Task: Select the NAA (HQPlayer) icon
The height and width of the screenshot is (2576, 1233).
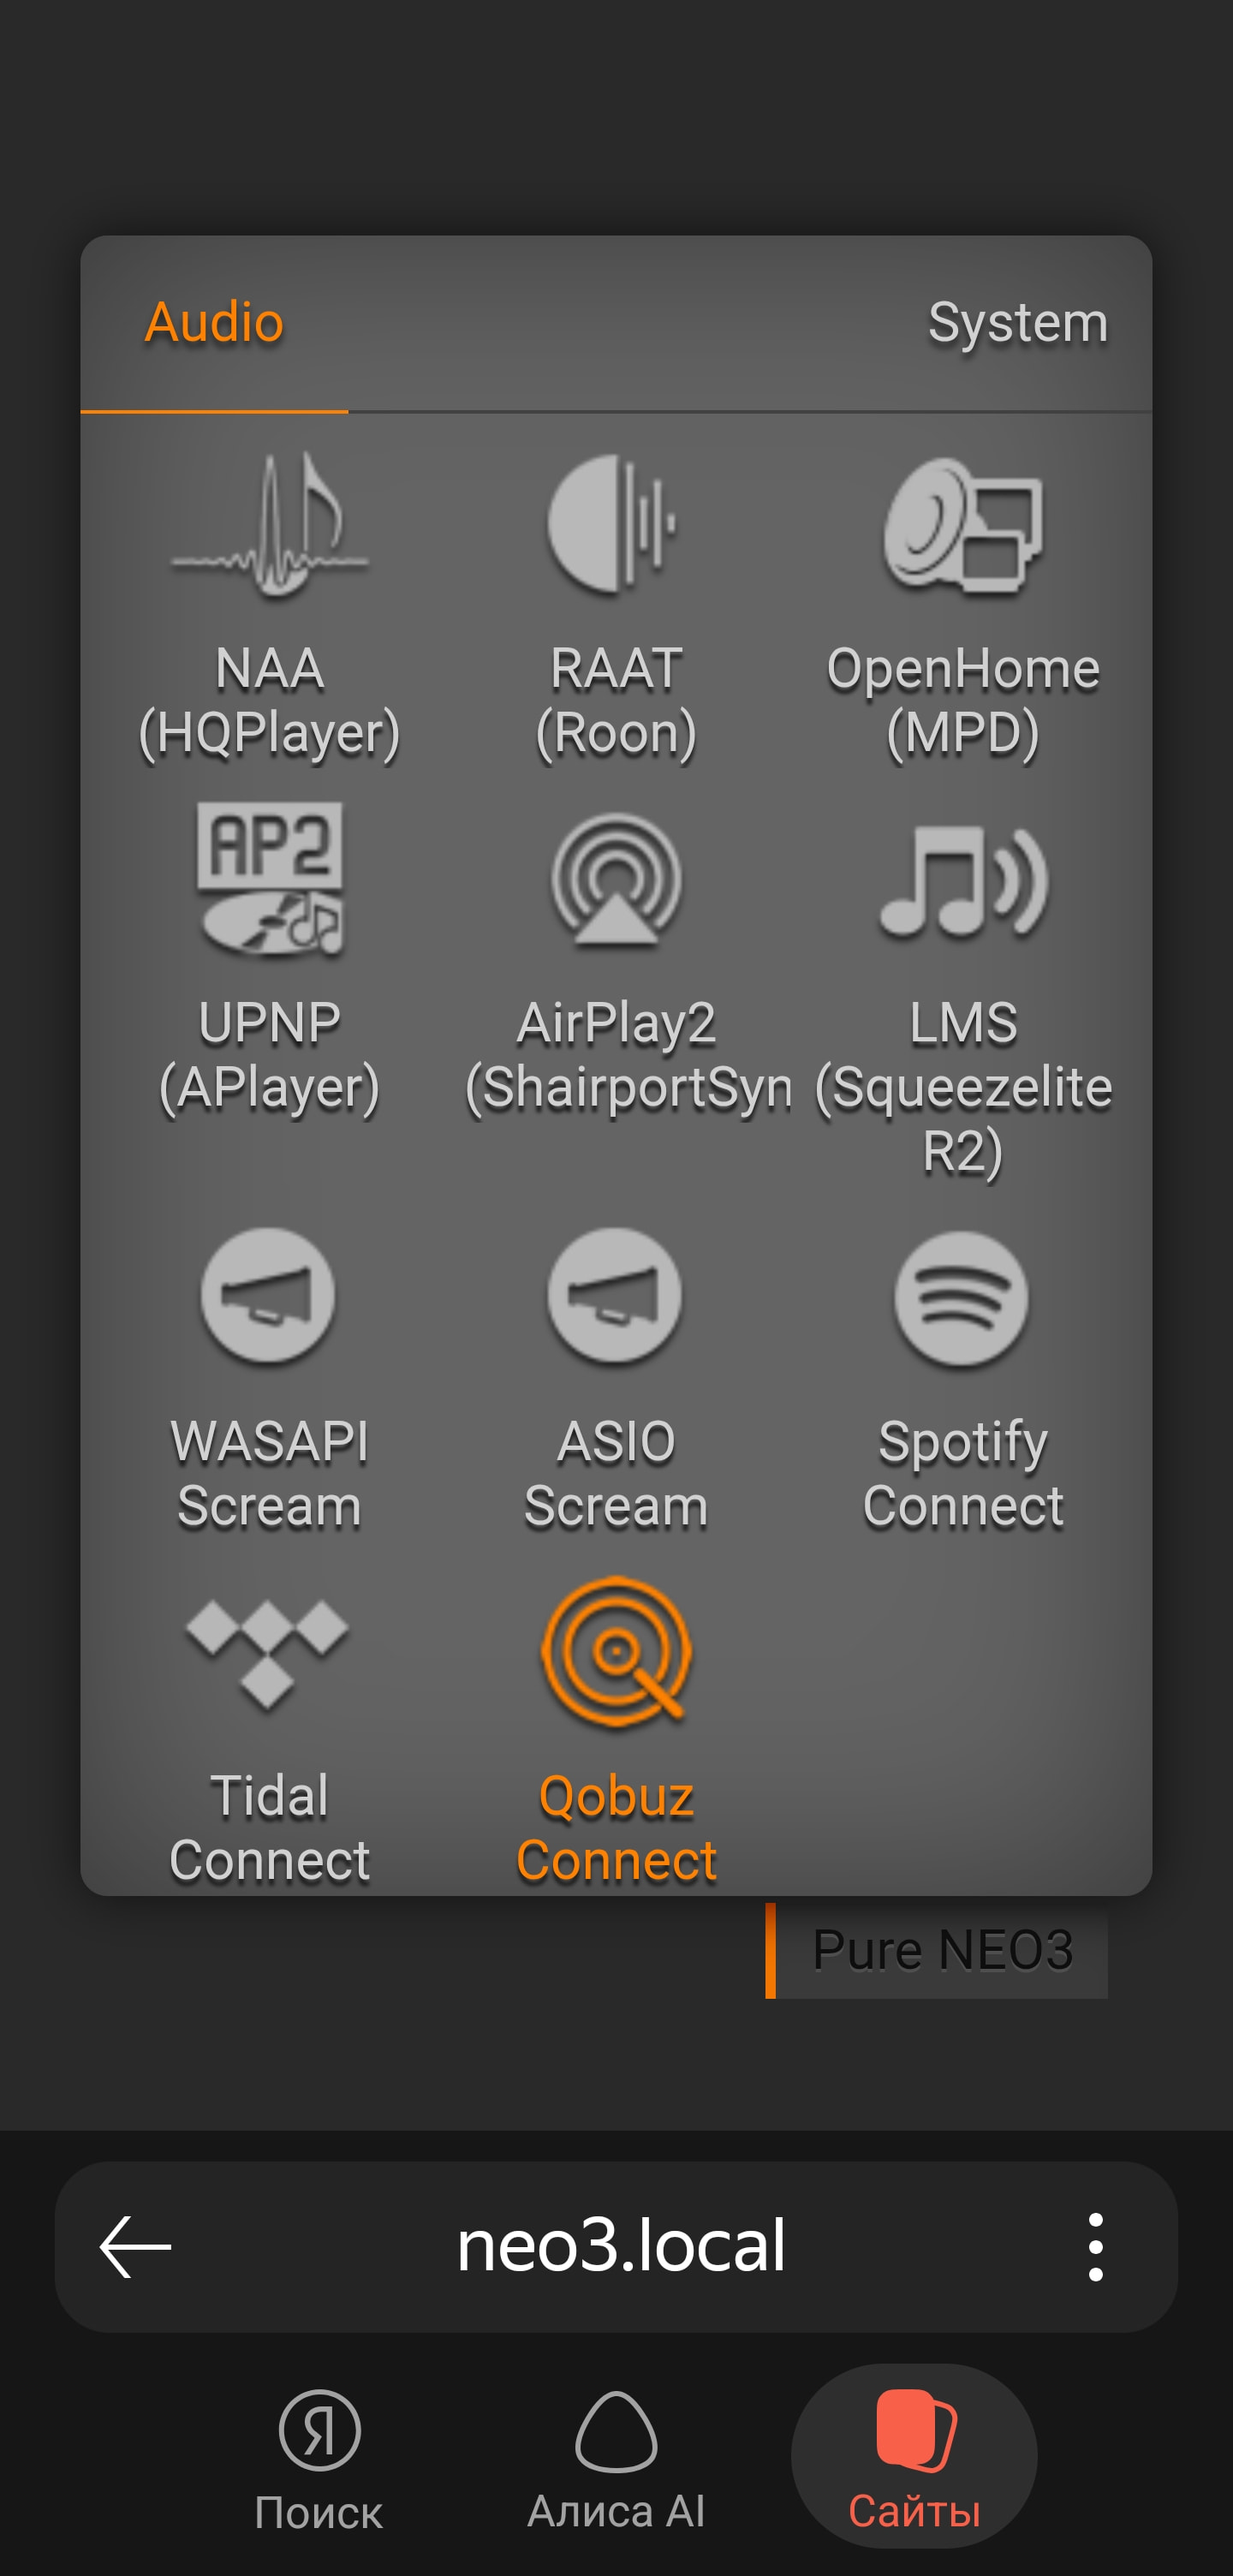Action: pos(269,525)
